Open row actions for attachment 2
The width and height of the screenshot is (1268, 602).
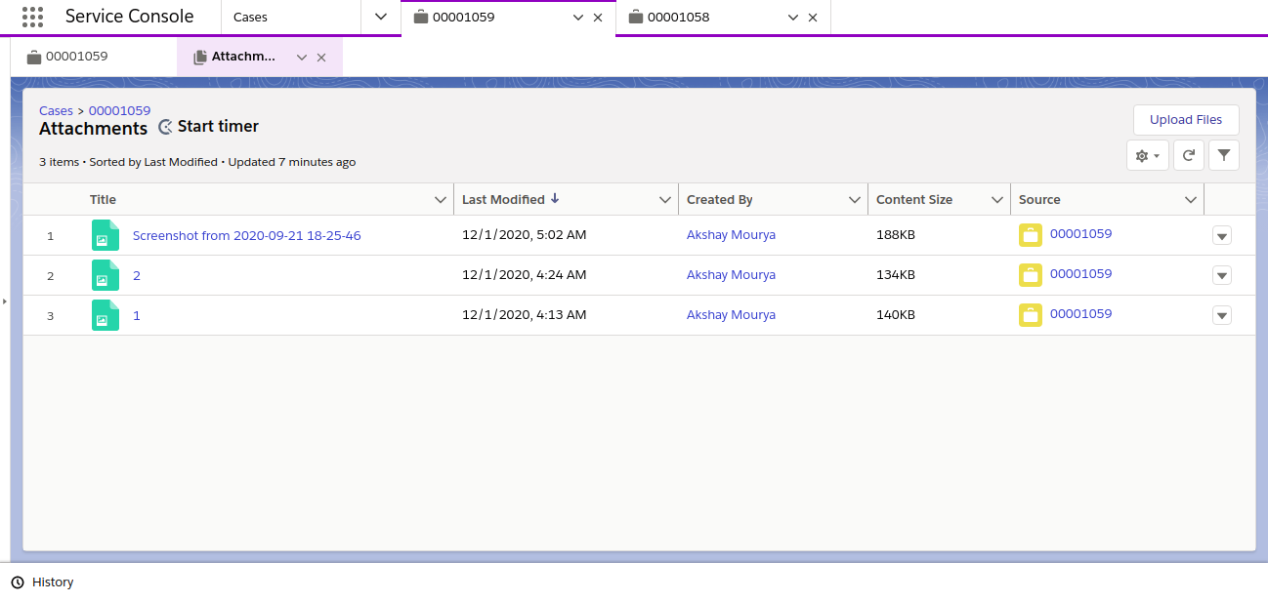pos(1221,276)
